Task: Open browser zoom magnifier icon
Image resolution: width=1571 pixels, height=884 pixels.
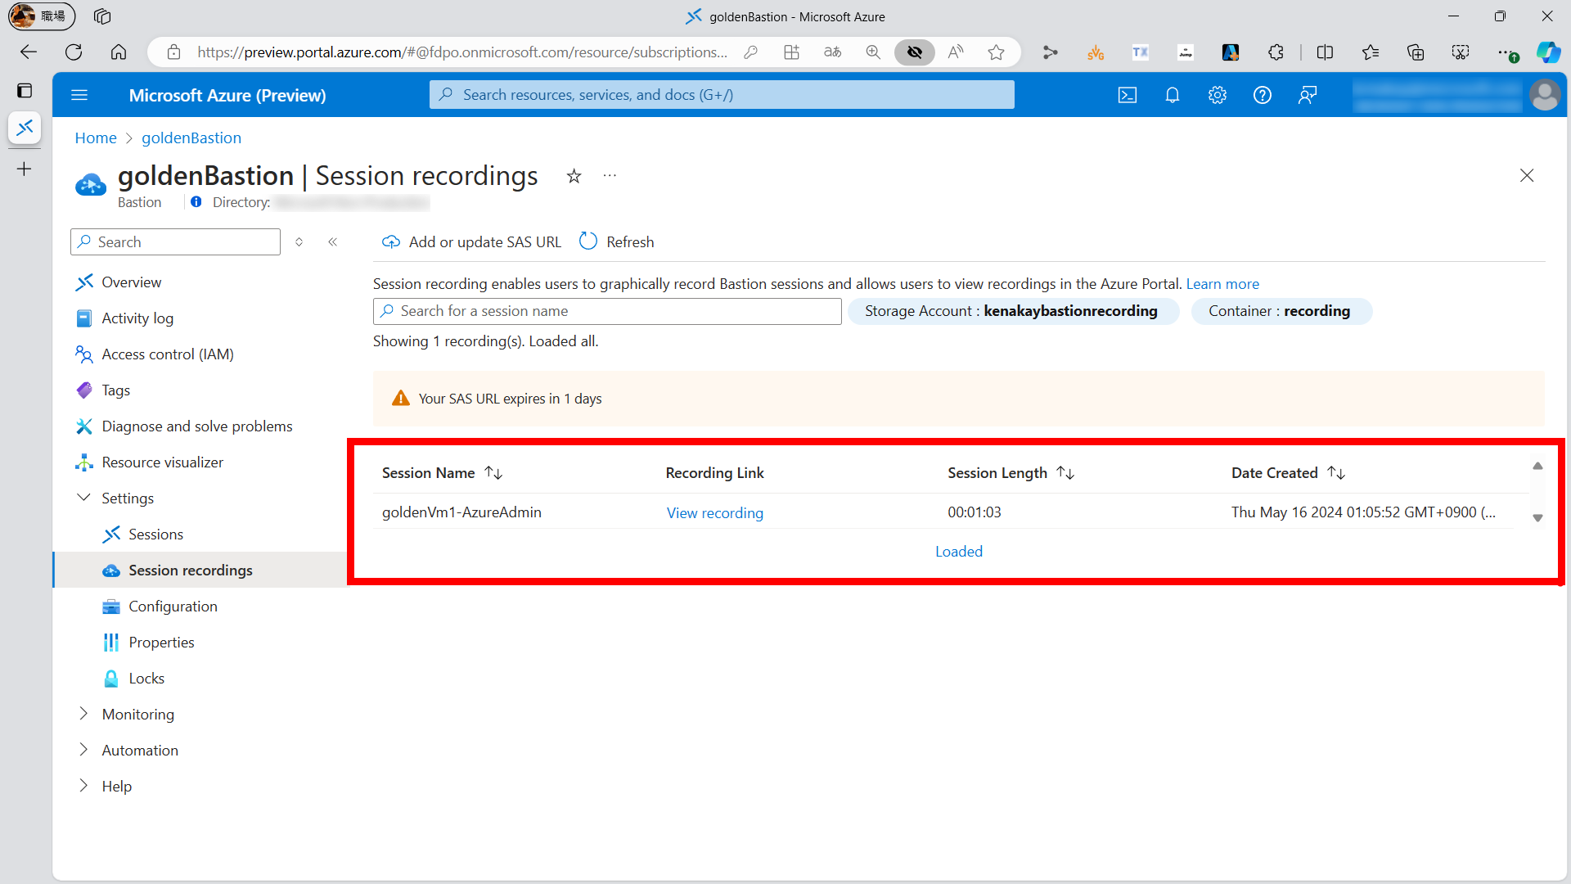Action: [x=873, y=52]
